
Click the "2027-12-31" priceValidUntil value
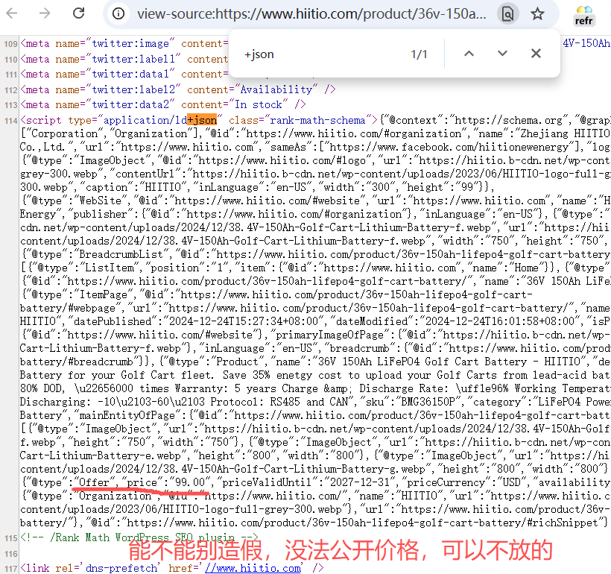[x=361, y=482]
